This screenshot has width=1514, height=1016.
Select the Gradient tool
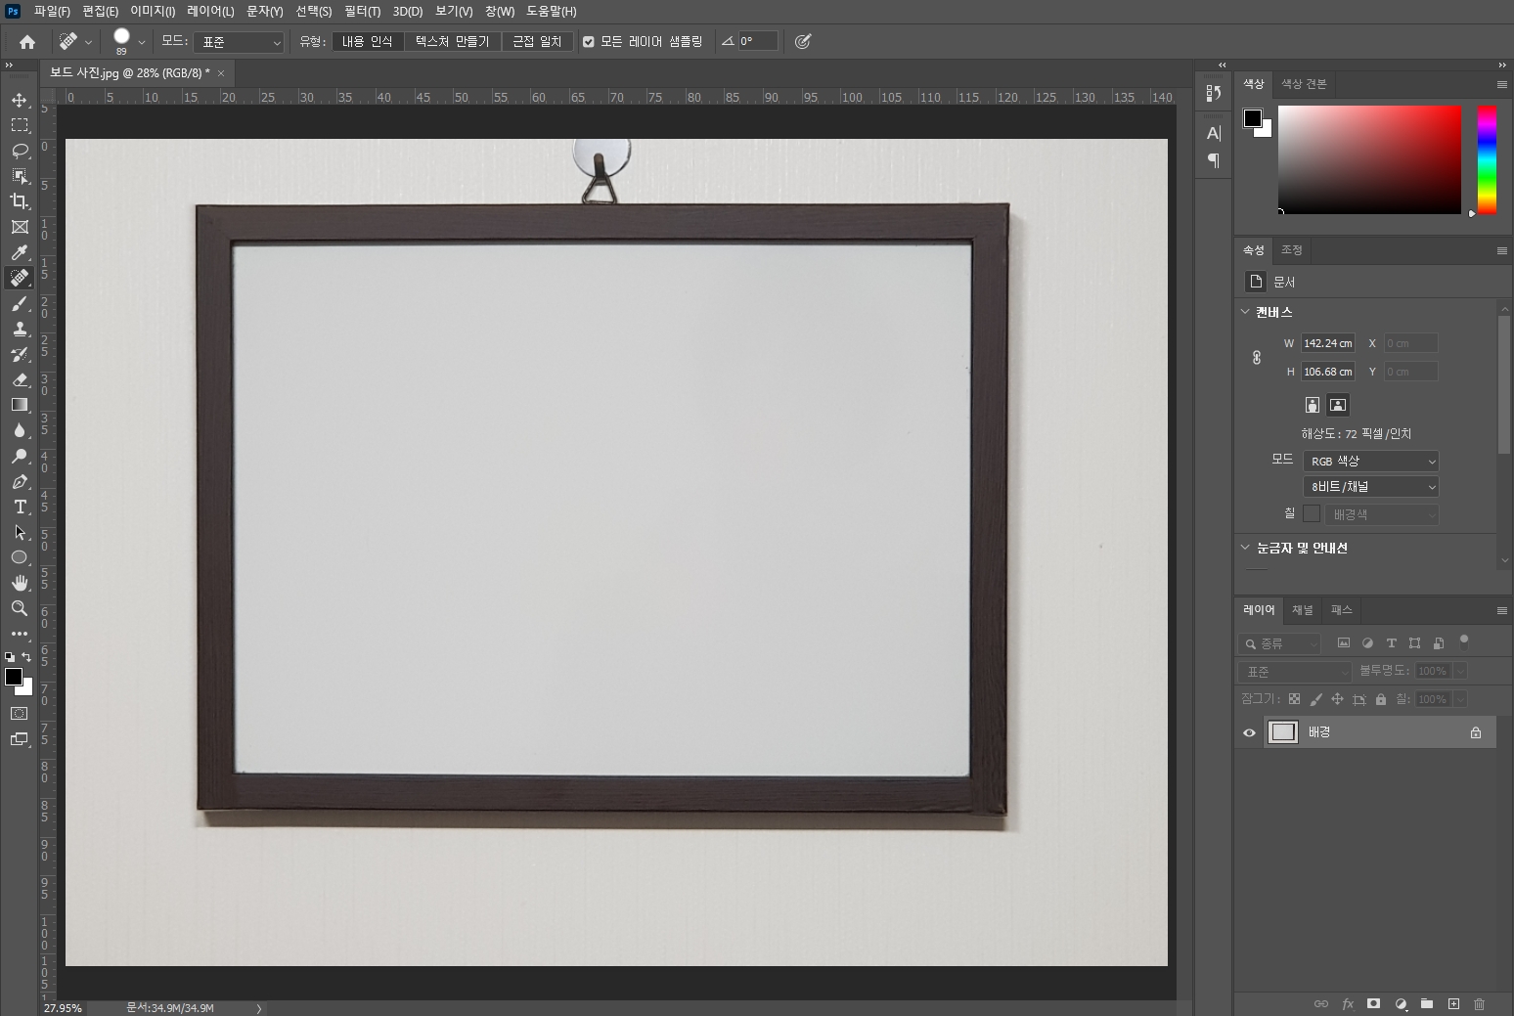tap(20, 405)
